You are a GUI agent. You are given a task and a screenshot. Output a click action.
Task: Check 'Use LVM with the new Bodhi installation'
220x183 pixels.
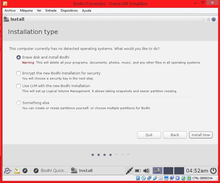[x=19, y=86]
